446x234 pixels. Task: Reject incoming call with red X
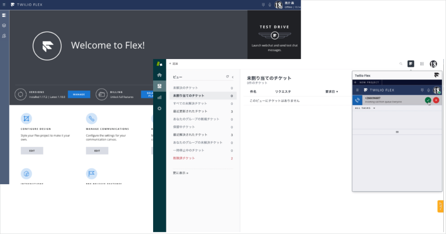[x=436, y=100]
